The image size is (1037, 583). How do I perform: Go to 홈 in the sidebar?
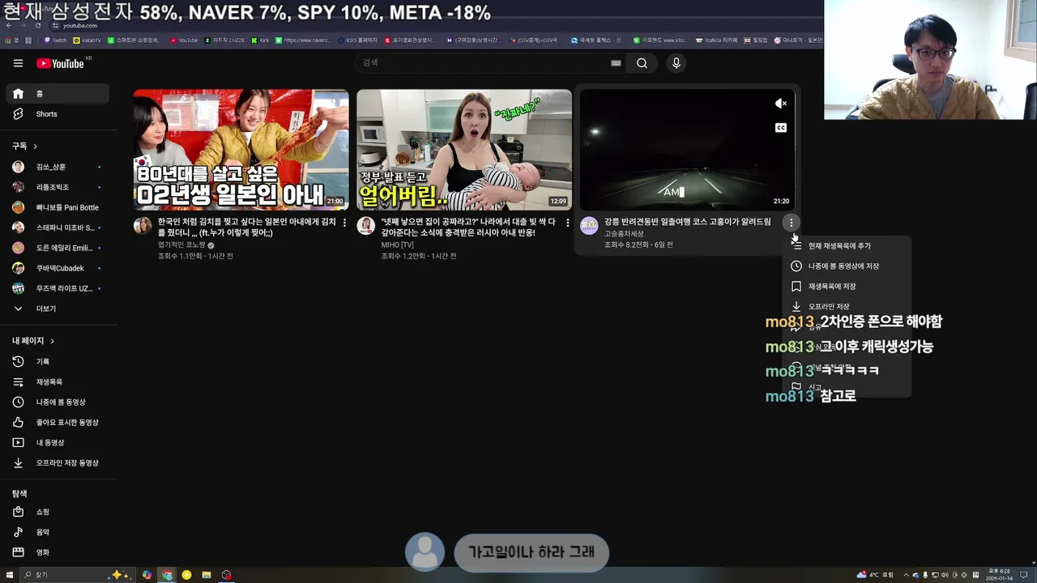pos(57,94)
